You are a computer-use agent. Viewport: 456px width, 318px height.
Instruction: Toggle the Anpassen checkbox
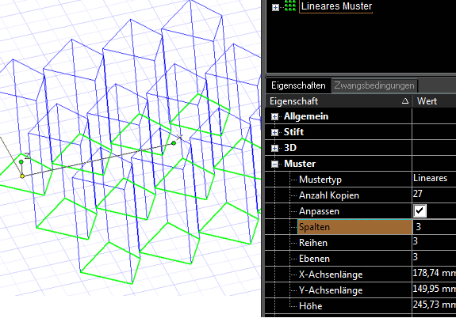click(420, 211)
